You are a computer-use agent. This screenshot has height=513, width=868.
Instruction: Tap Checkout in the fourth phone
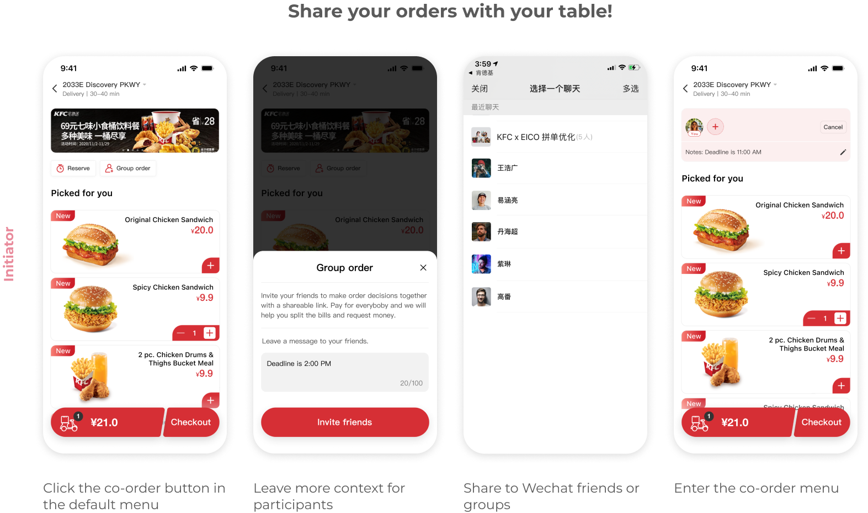(x=821, y=422)
